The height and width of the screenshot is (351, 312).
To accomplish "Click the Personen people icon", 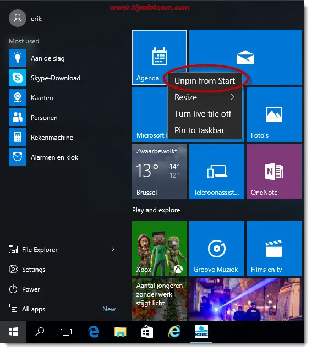I will coord(18,117).
